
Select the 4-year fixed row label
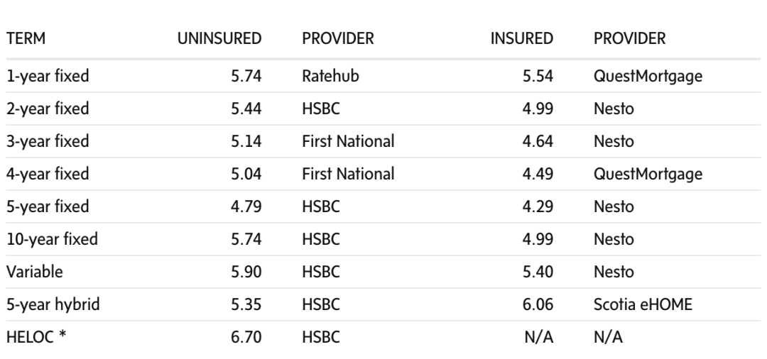[x=48, y=174]
